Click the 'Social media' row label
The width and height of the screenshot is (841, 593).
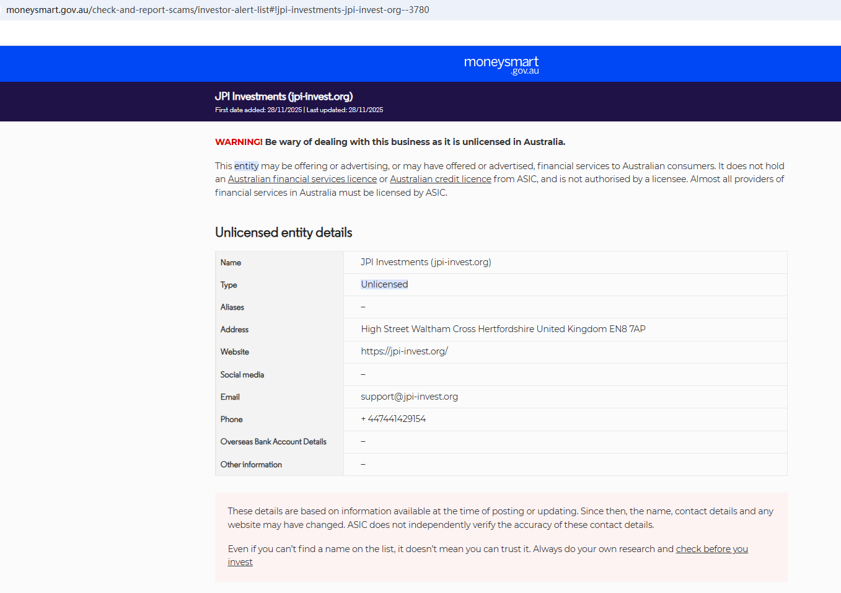tap(242, 375)
